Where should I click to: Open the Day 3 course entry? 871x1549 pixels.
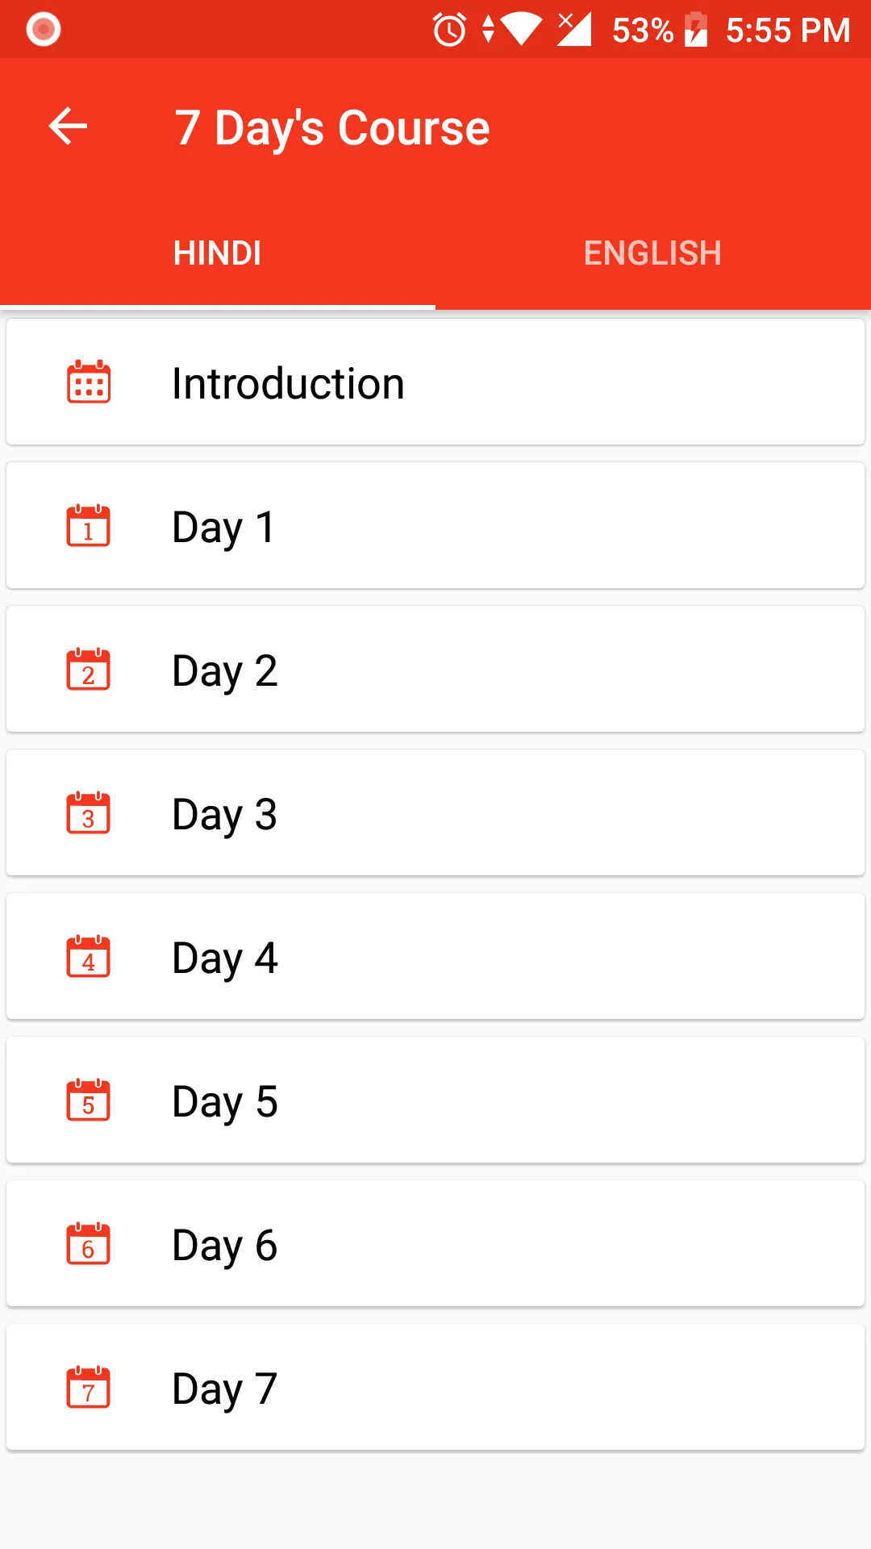tap(435, 813)
